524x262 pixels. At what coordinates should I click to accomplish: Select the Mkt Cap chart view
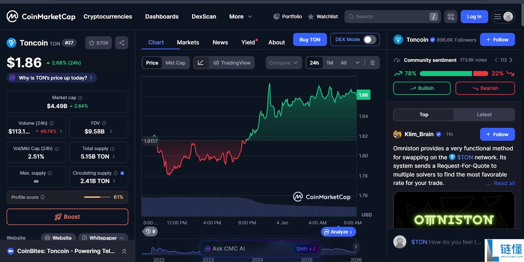(x=176, y=63)
